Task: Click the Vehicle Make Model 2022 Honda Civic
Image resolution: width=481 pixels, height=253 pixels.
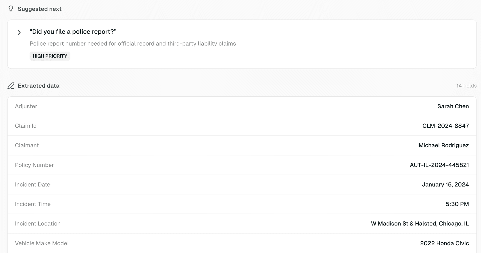Action: [x=444, y=243]
